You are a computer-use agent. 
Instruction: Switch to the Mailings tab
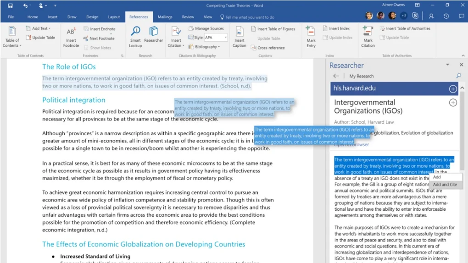(165, 17)
